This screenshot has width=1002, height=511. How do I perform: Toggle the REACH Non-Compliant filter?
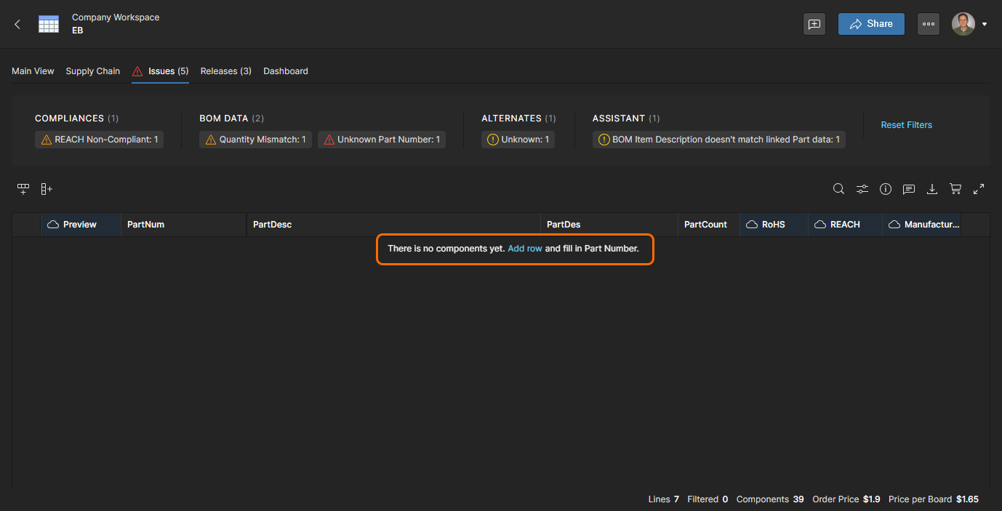pyautogui.click(x=99, y=140)
